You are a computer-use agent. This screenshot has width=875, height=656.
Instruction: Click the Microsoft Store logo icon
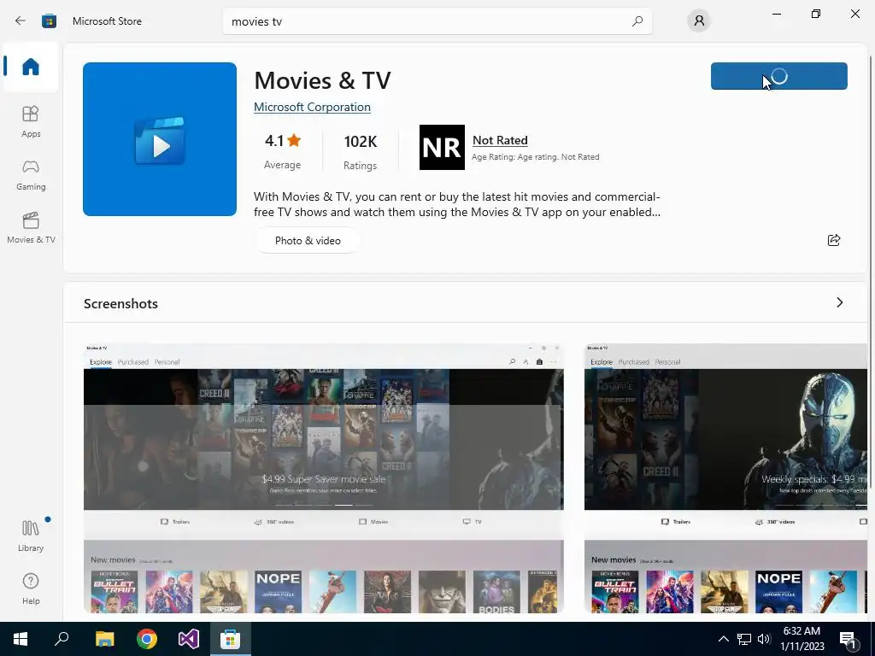pyautogui.click(x=49, y=20)
